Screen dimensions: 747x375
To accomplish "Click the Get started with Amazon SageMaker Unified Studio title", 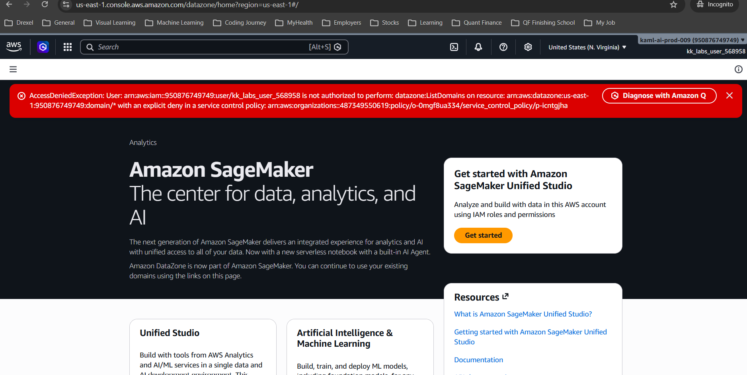I will click(x=513, y=180).
